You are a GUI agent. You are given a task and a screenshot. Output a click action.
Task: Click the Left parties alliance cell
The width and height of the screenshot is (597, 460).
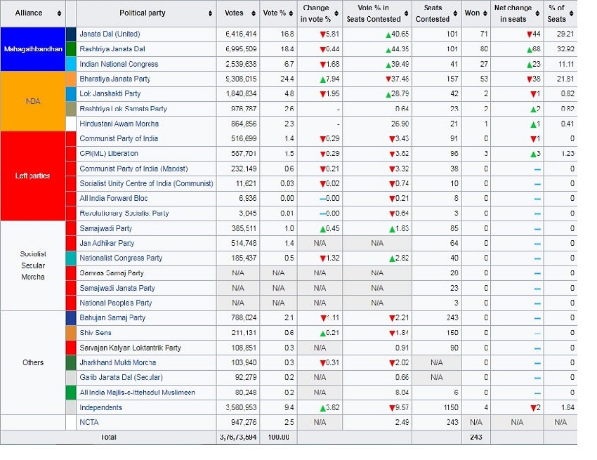(33, 176)
